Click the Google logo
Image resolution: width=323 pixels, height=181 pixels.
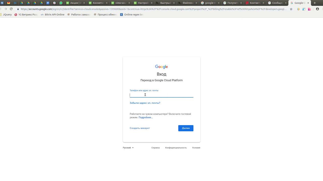tap(161, 67)
